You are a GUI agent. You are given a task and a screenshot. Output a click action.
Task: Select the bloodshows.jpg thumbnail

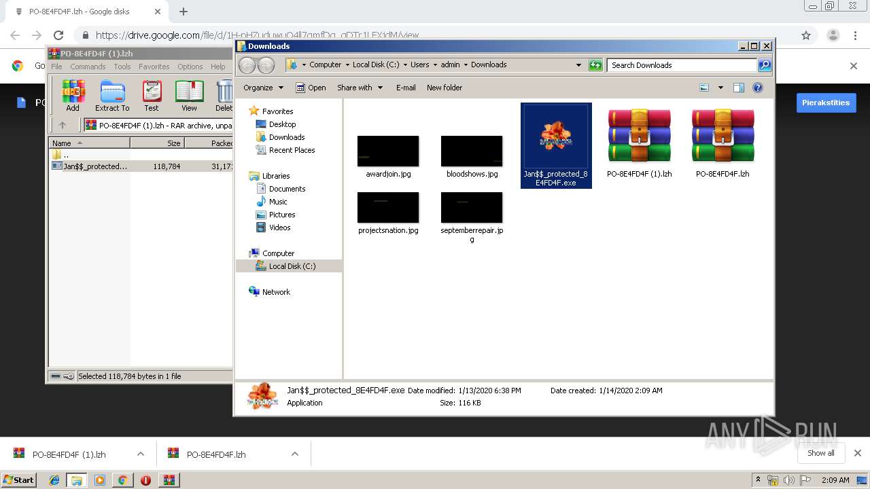pyautogui.click(x=472, y=151)
